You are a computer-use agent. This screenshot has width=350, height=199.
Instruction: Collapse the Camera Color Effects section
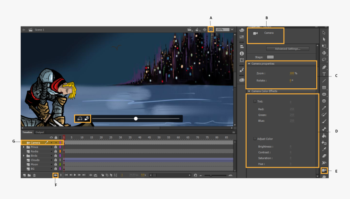click(249, 91)
